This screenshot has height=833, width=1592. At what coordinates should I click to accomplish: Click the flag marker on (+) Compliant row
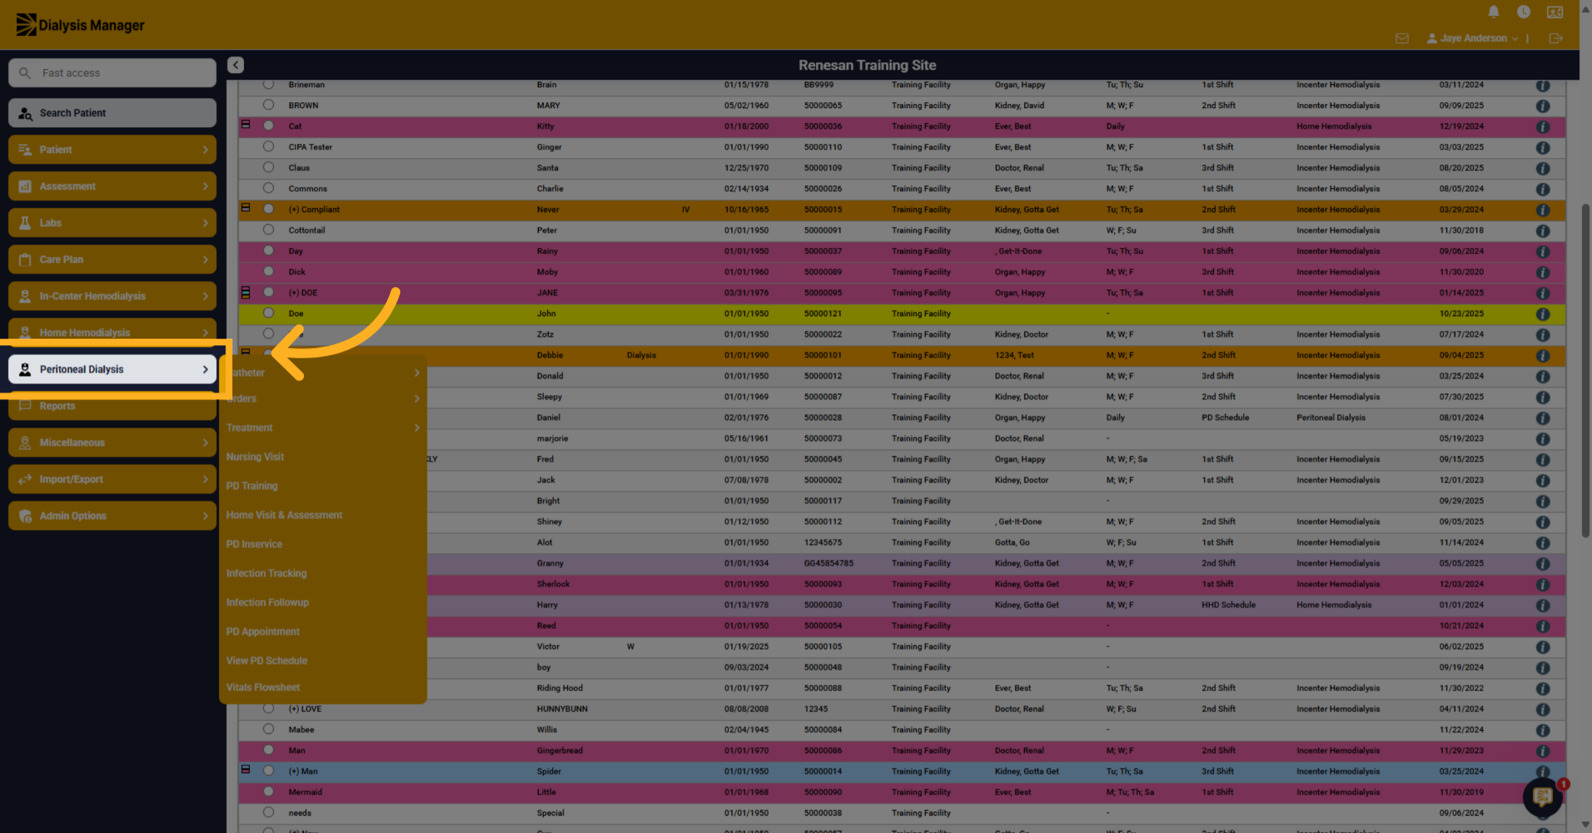[x=245, y=208]
